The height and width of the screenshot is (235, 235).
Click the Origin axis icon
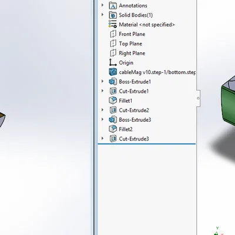(113, 62)
